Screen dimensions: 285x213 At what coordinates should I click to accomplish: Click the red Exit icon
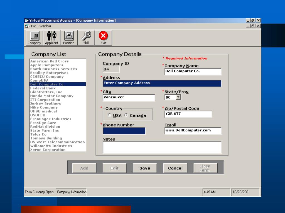(103, 38)
